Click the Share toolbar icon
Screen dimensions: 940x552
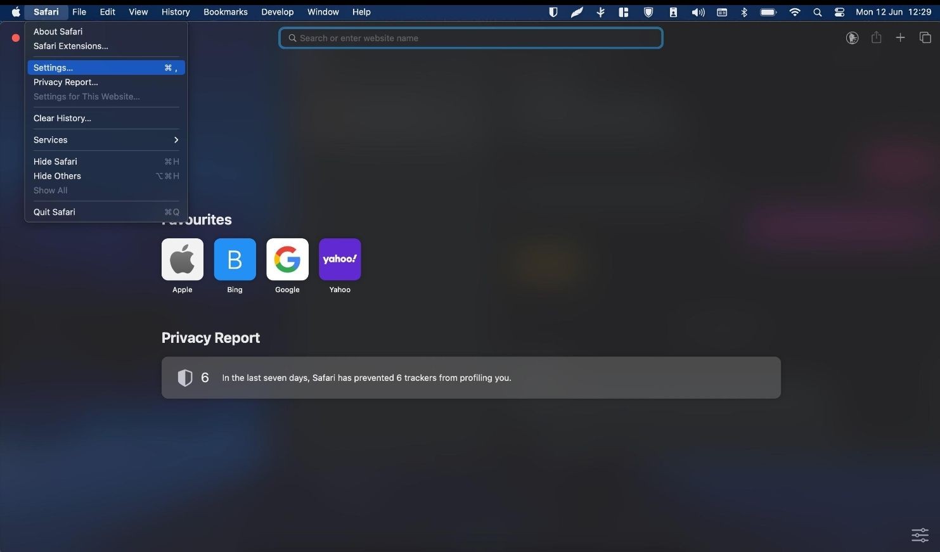tap(876, 38)
